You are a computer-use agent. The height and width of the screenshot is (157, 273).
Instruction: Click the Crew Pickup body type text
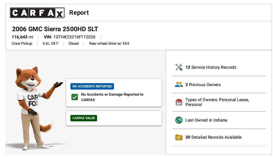(22, 44)
